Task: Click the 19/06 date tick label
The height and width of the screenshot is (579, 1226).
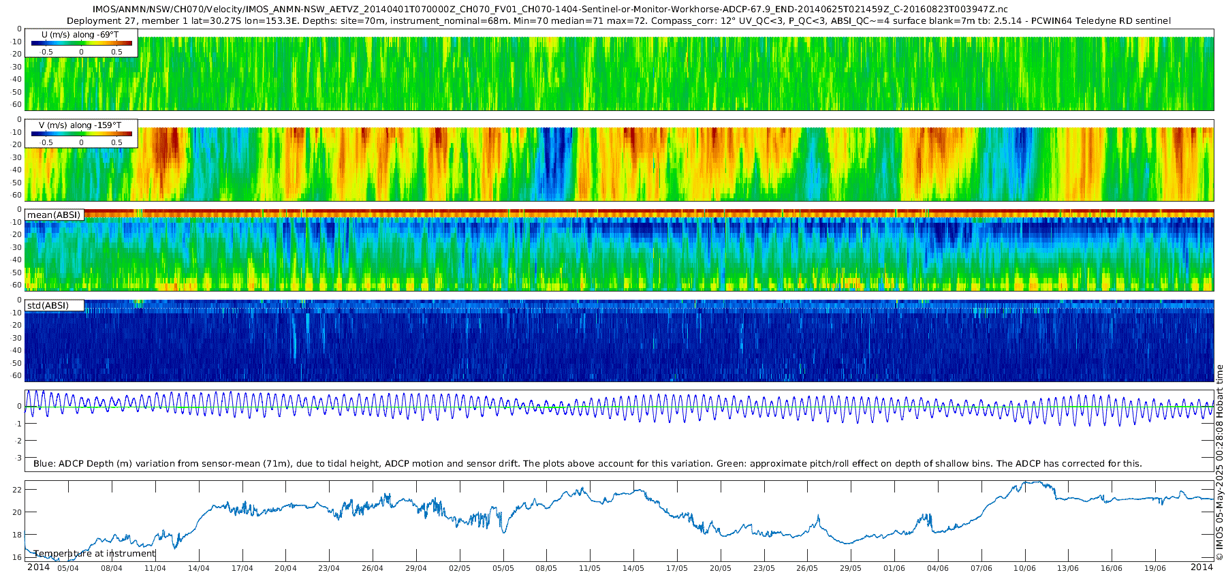Action: pyautogui.click(x=1155, y=568)
